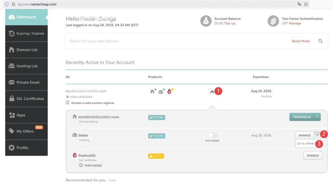Click the Top-up link
This screenshot has width=333, height=184.
[230, 23]
